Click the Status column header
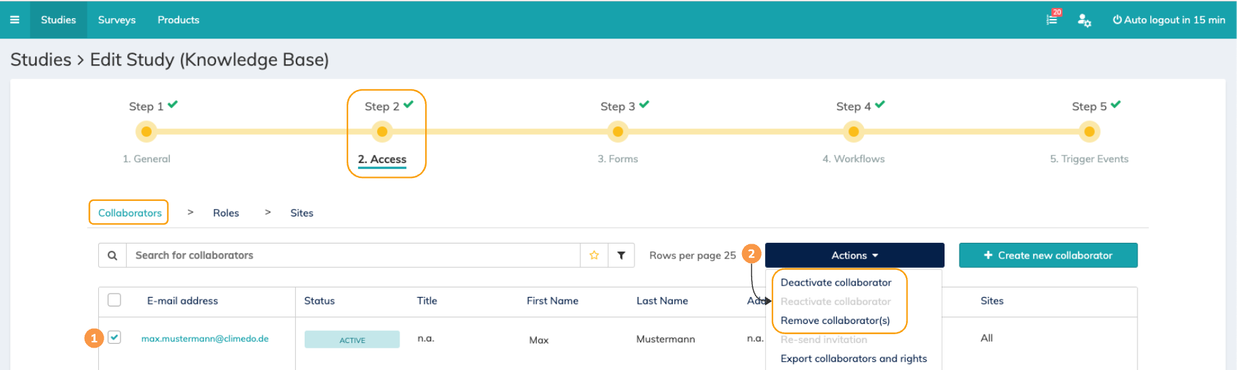Viewport: 1237px width, 370px height. [319, 300]
